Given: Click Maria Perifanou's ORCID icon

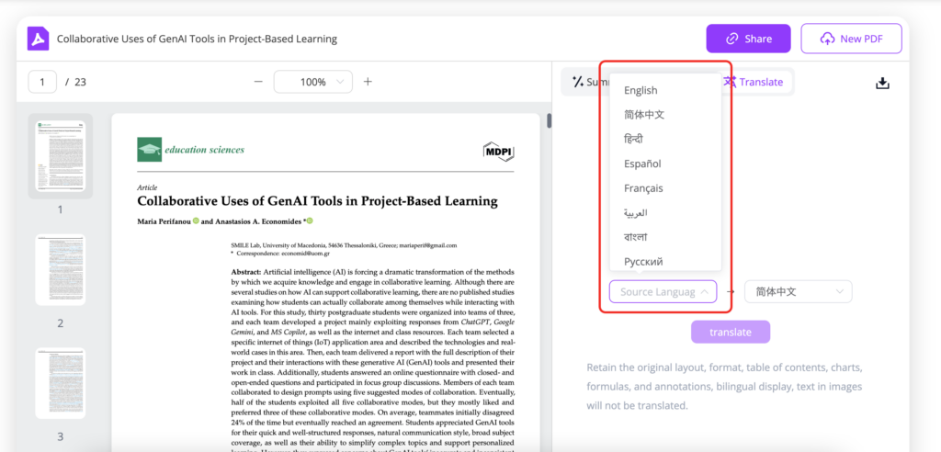Looking at the screenshot, I should pos(196,220).
